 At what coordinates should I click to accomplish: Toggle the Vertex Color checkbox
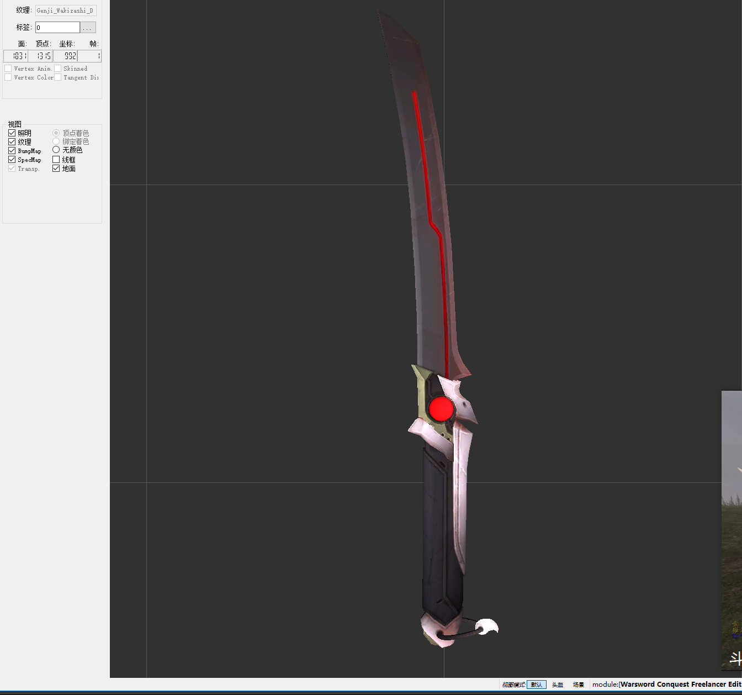point(8,77)
